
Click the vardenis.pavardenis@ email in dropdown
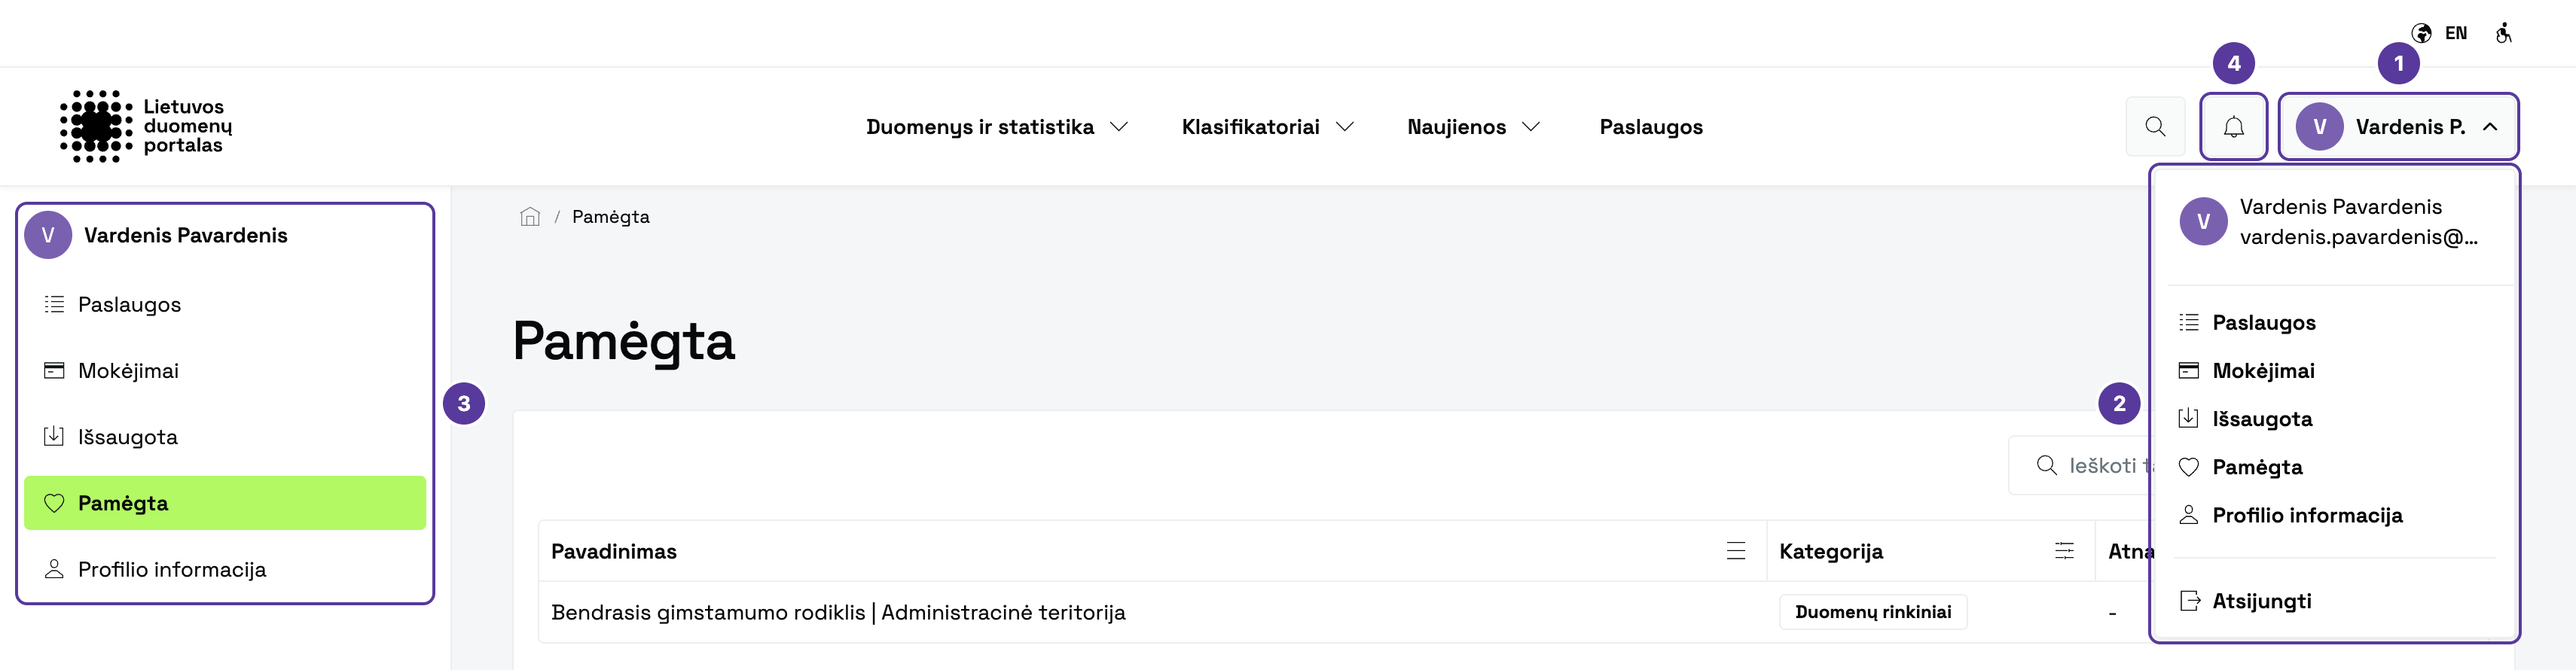2358,237
